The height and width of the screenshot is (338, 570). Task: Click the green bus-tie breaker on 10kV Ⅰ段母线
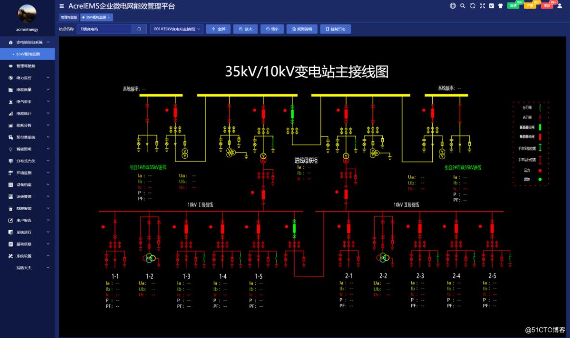tap(295, 228)
